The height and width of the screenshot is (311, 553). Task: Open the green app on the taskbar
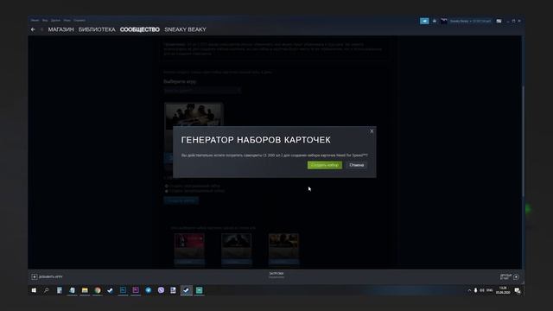[x=200, y=290]
